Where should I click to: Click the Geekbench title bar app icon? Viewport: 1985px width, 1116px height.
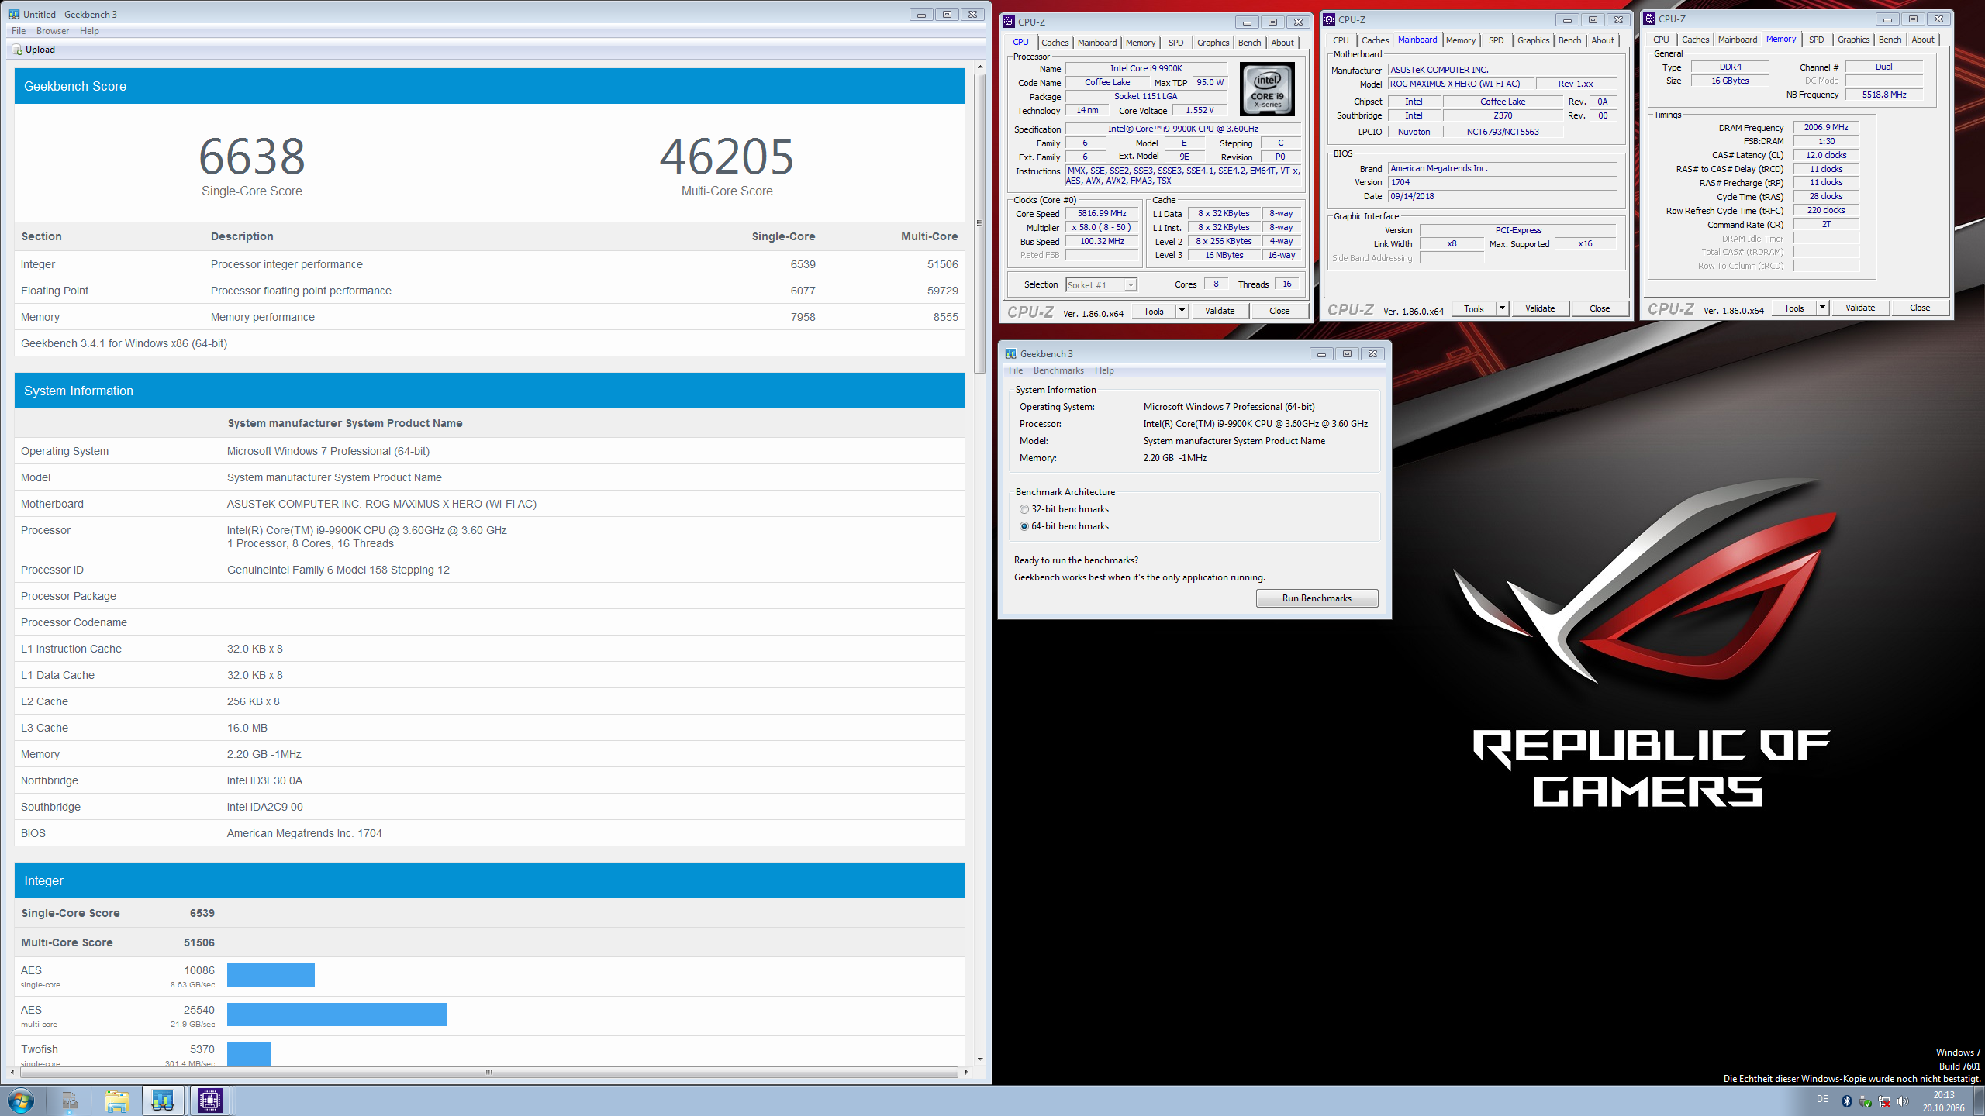pos(14,14)
